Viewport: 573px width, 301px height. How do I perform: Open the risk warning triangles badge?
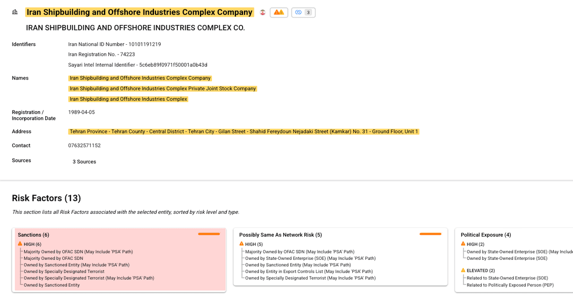279,13
